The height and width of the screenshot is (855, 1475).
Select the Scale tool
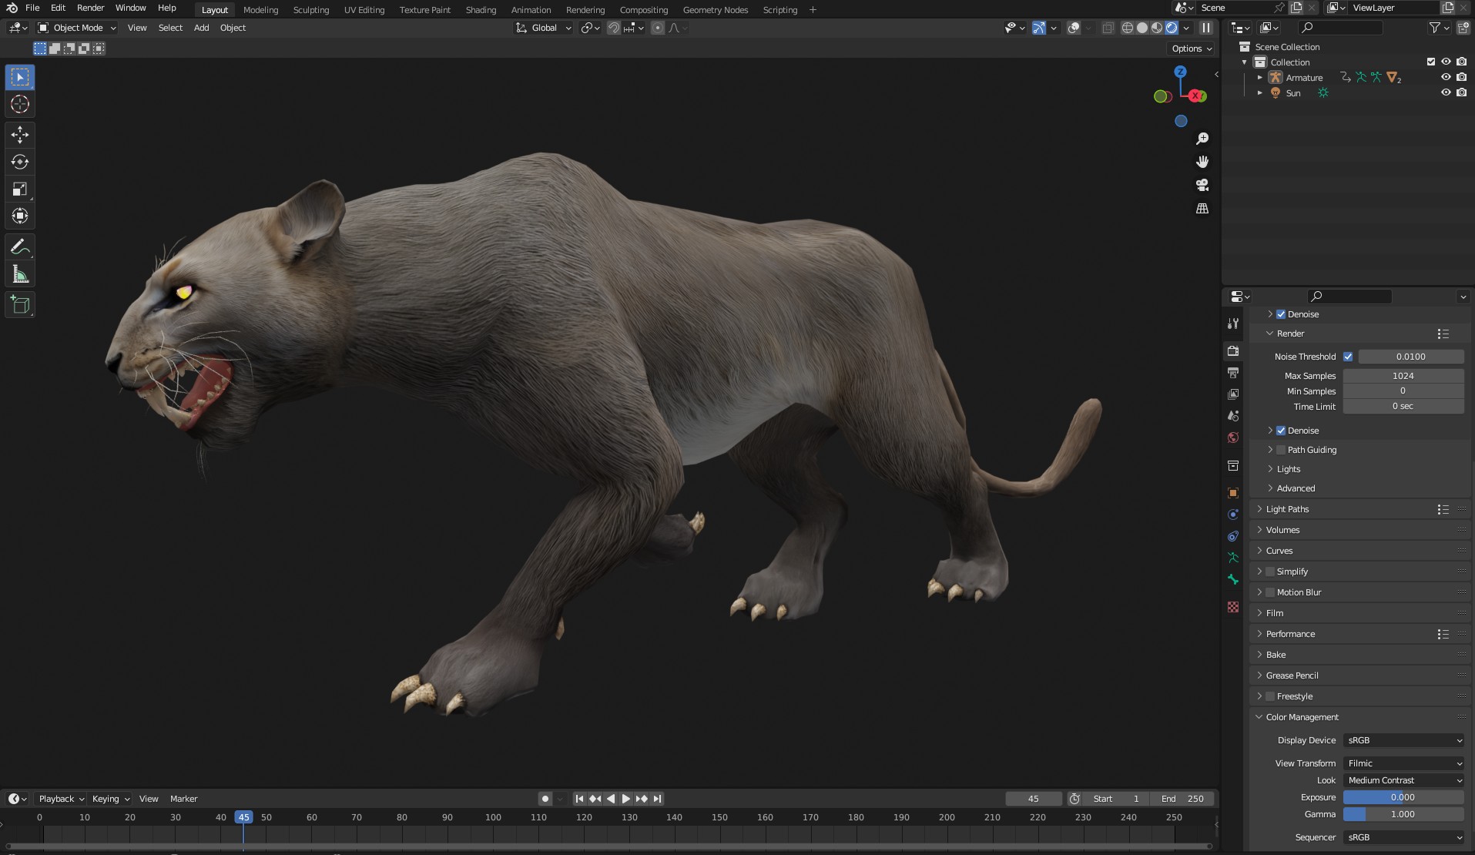(x=20, y=189)
